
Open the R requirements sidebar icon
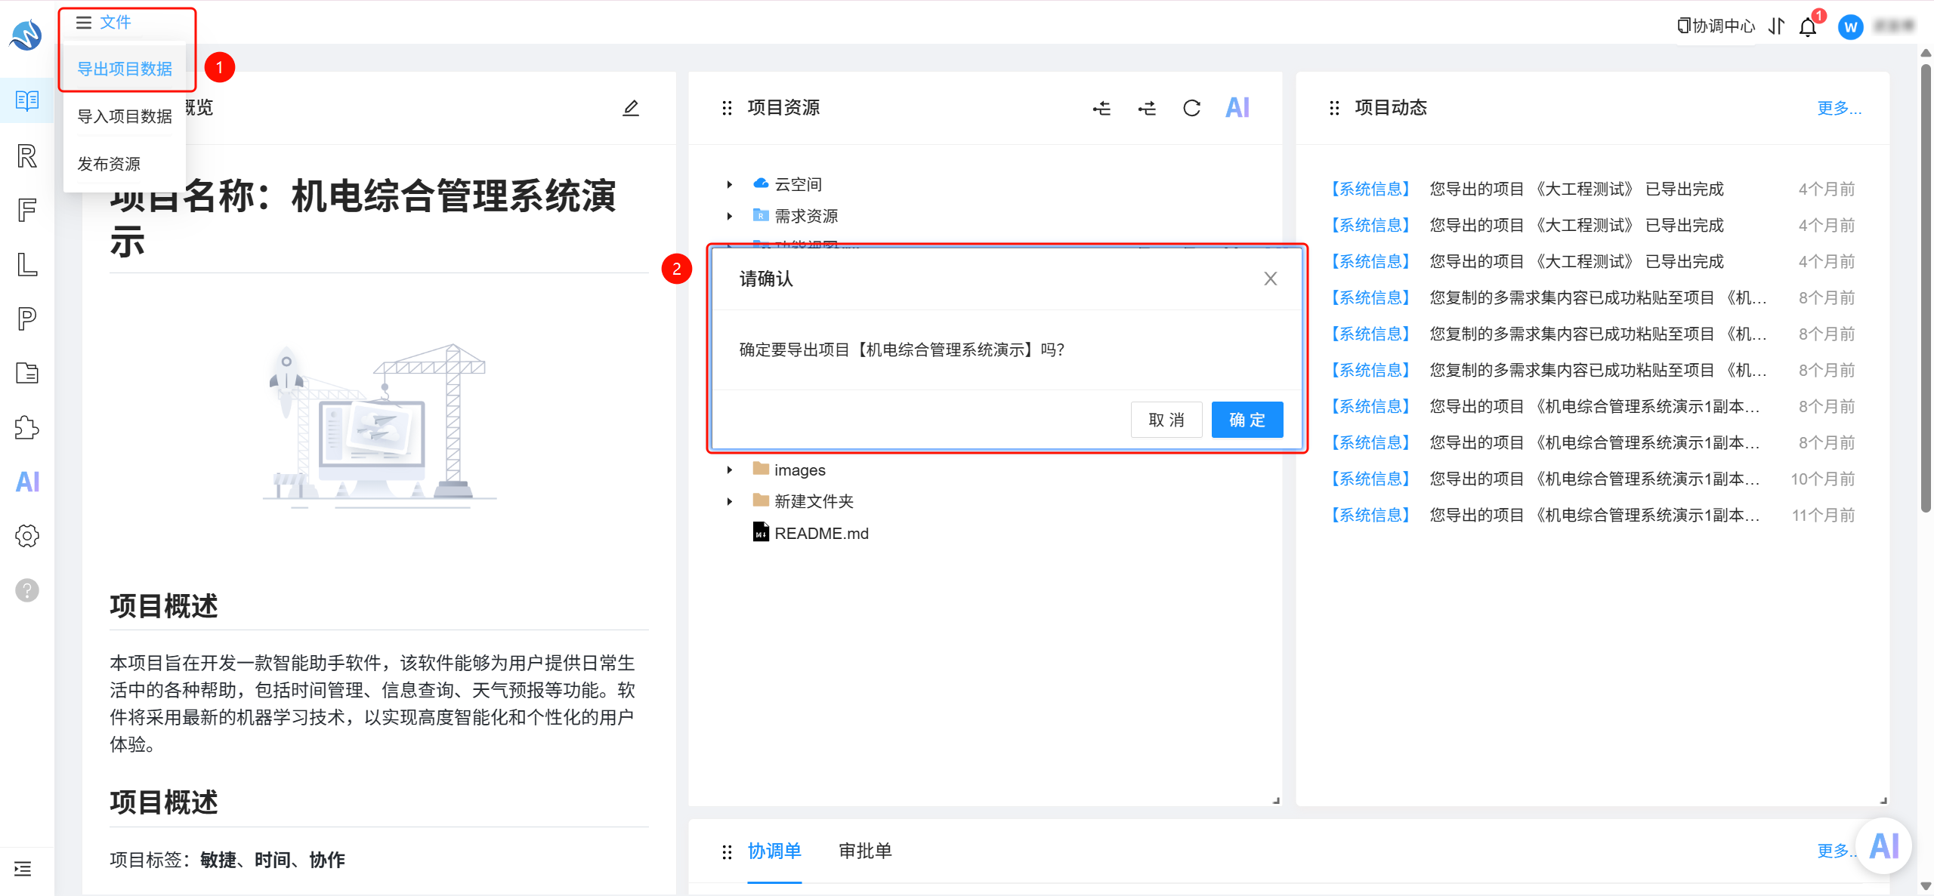(x=27, y=156)
